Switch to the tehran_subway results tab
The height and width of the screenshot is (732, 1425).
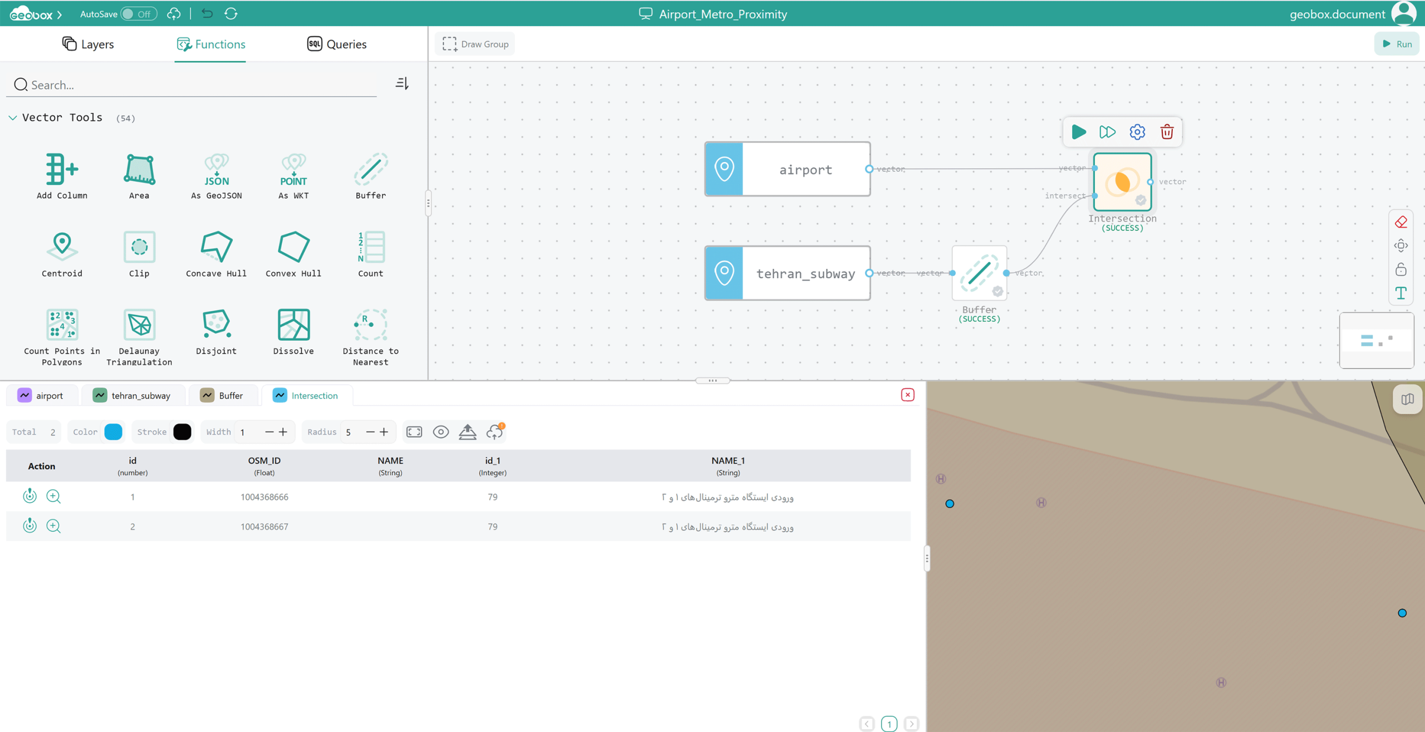click(x=132, y=395)
